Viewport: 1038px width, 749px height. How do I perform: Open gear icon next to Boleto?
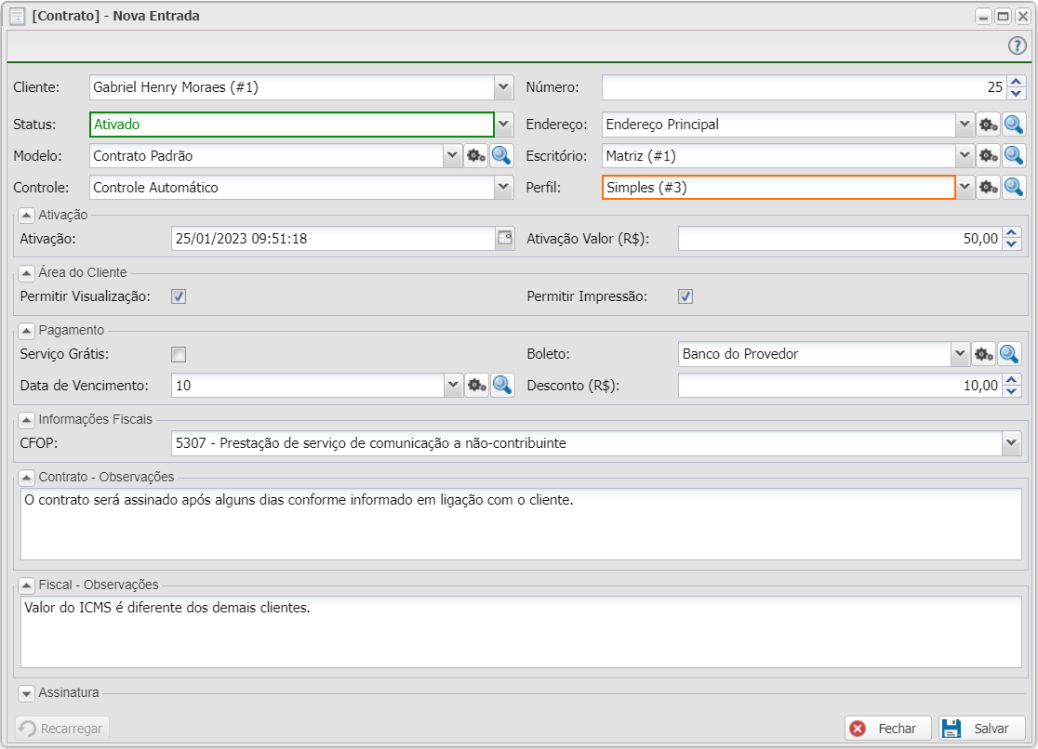(x=984, y=354)
